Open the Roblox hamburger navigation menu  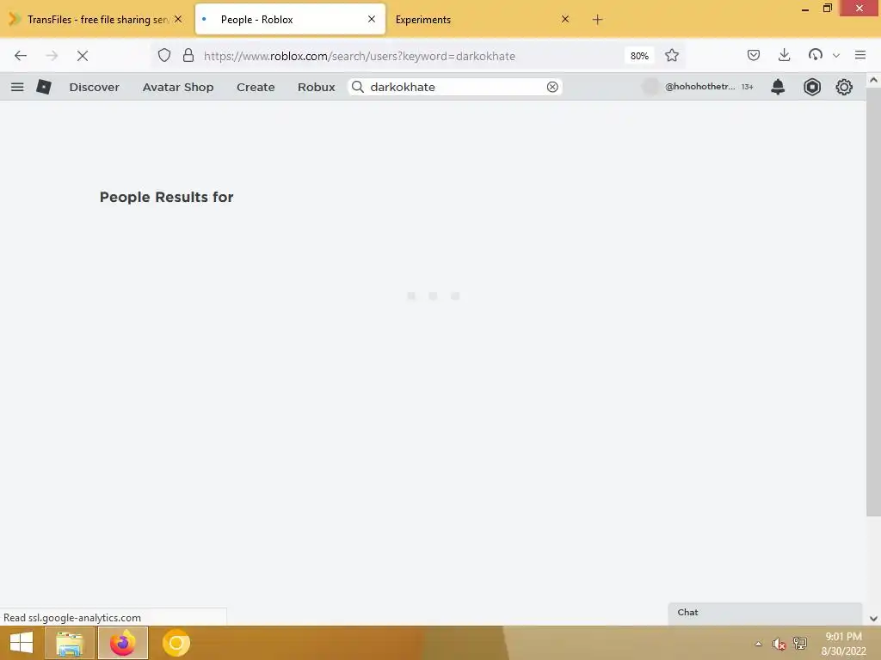(17, 87)
